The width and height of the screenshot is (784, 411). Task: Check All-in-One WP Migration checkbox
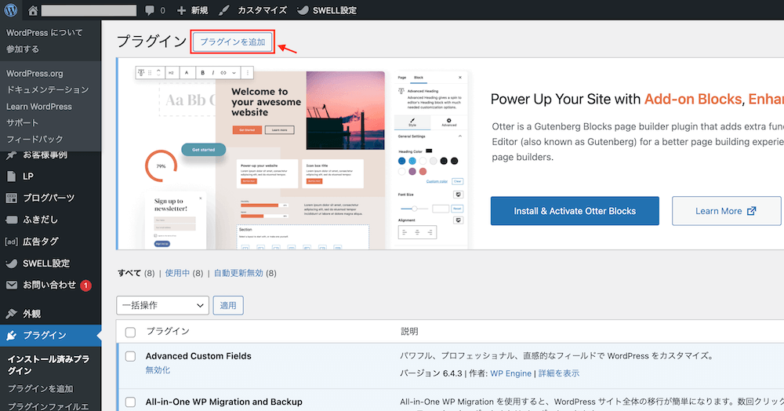[130, 402]
